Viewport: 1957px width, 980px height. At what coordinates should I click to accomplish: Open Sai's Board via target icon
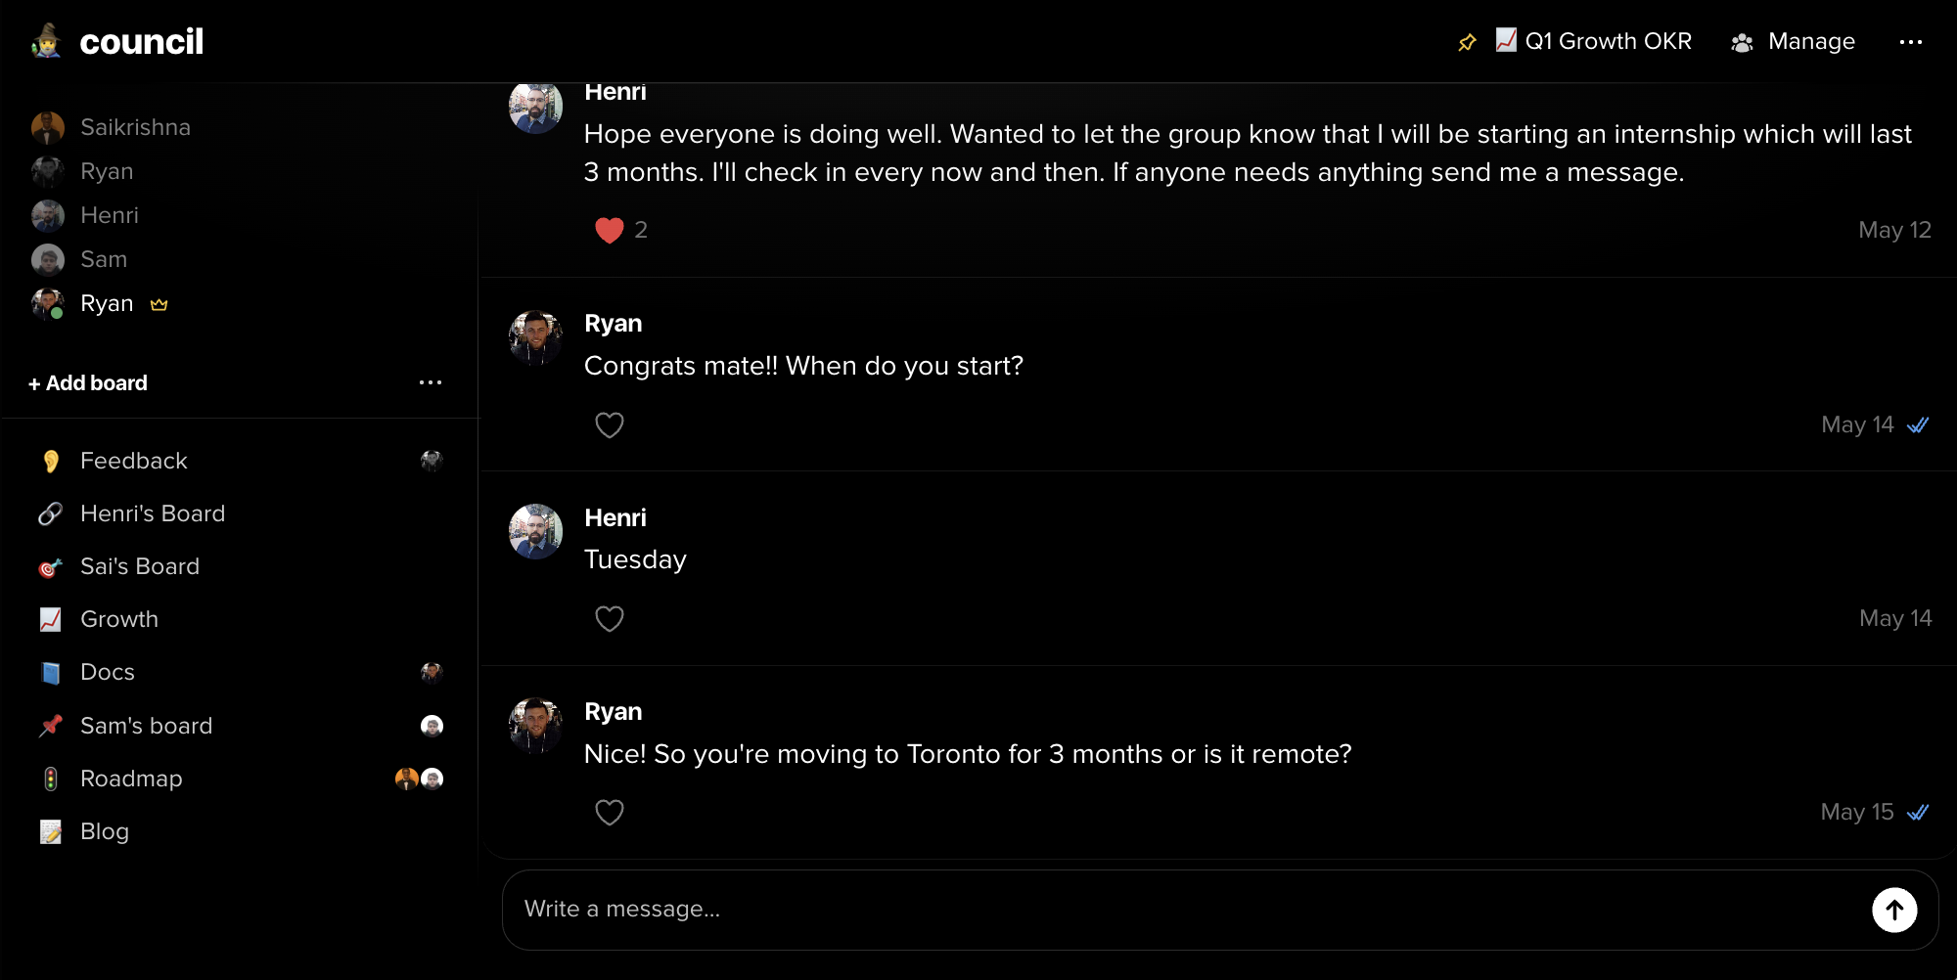tap(52, 565)
